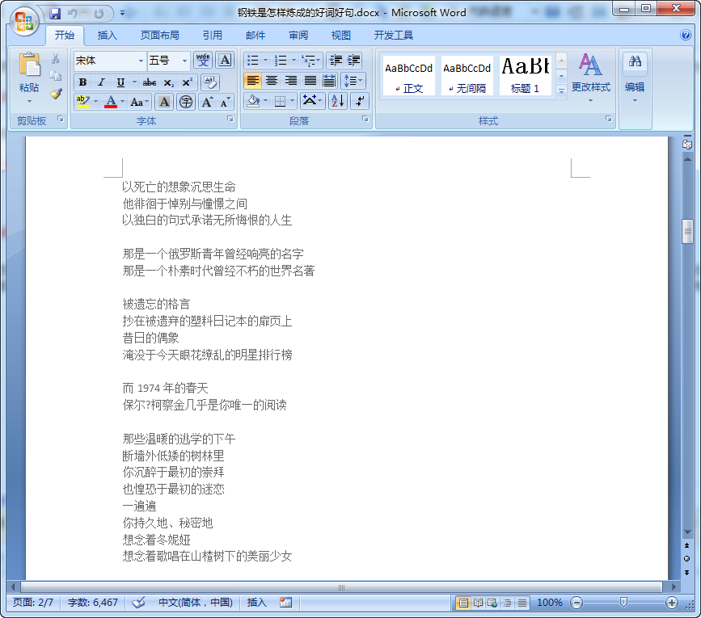Apply the 正文 style
The image size is (701, 618).
click(x=408, y=75)
